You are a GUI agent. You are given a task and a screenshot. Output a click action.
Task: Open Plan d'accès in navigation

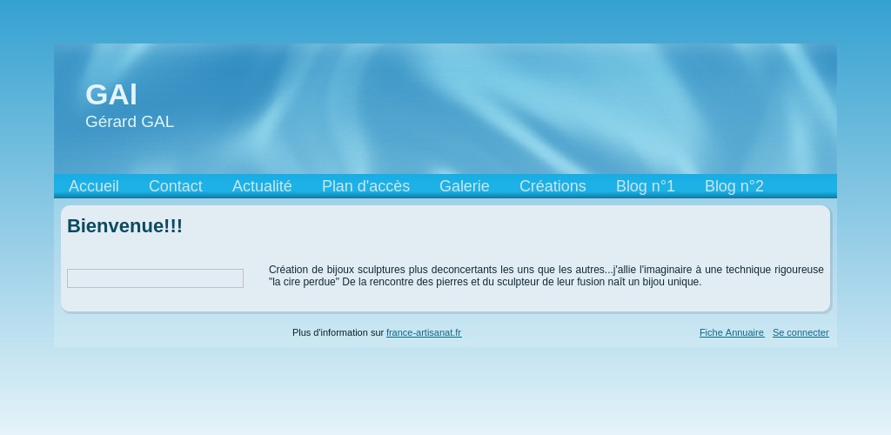click(x=366, y=186)
